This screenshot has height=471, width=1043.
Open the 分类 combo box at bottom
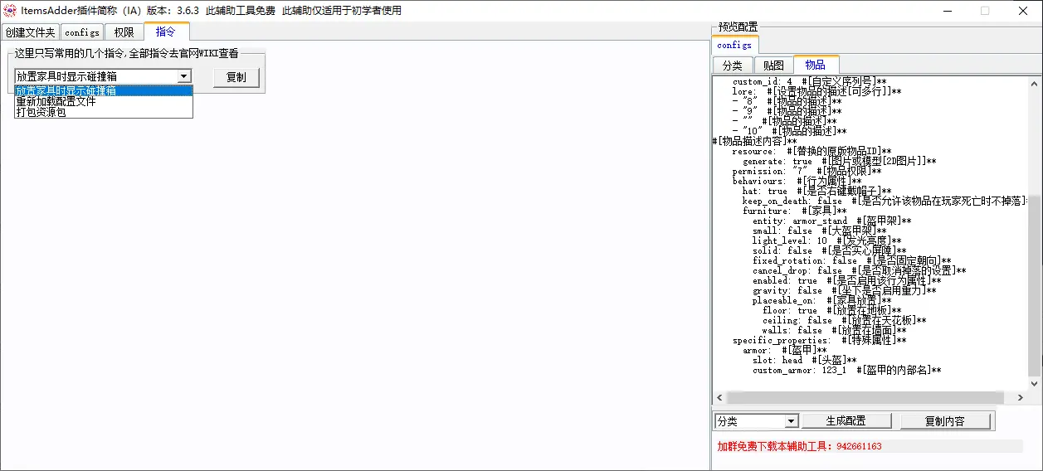coord(756,421)
